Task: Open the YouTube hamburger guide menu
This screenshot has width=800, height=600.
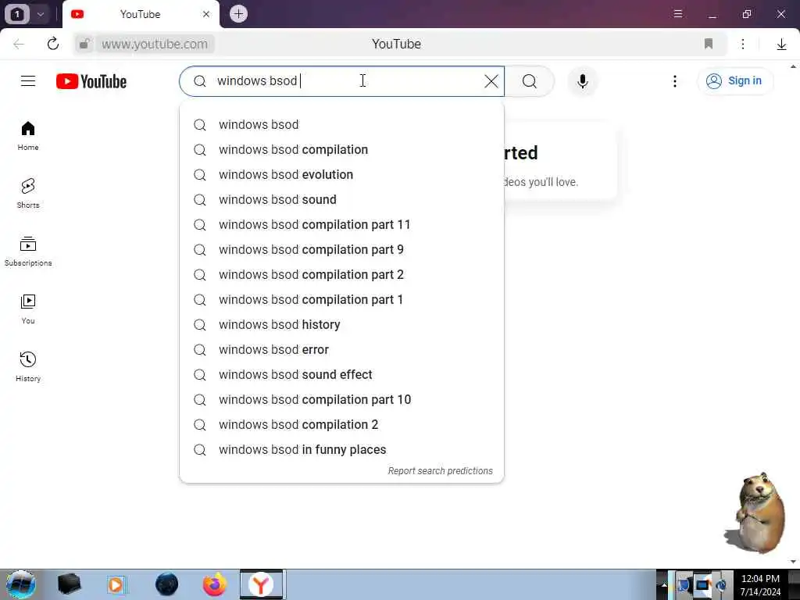Action: [28, 81]
